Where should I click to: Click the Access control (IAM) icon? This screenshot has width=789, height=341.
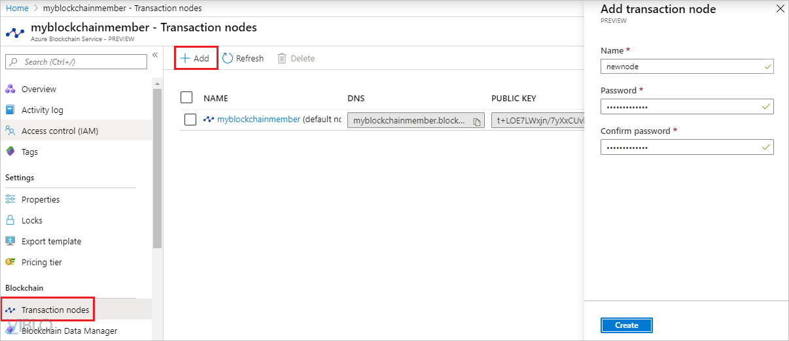pos(10,131)
